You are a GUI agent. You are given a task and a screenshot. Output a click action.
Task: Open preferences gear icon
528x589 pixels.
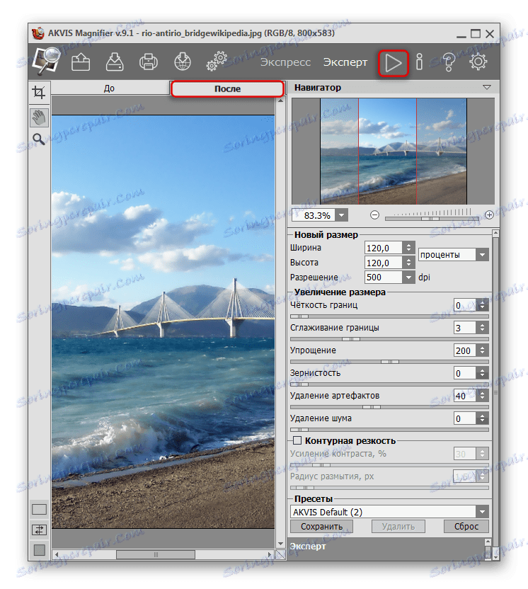pos(478,62)
